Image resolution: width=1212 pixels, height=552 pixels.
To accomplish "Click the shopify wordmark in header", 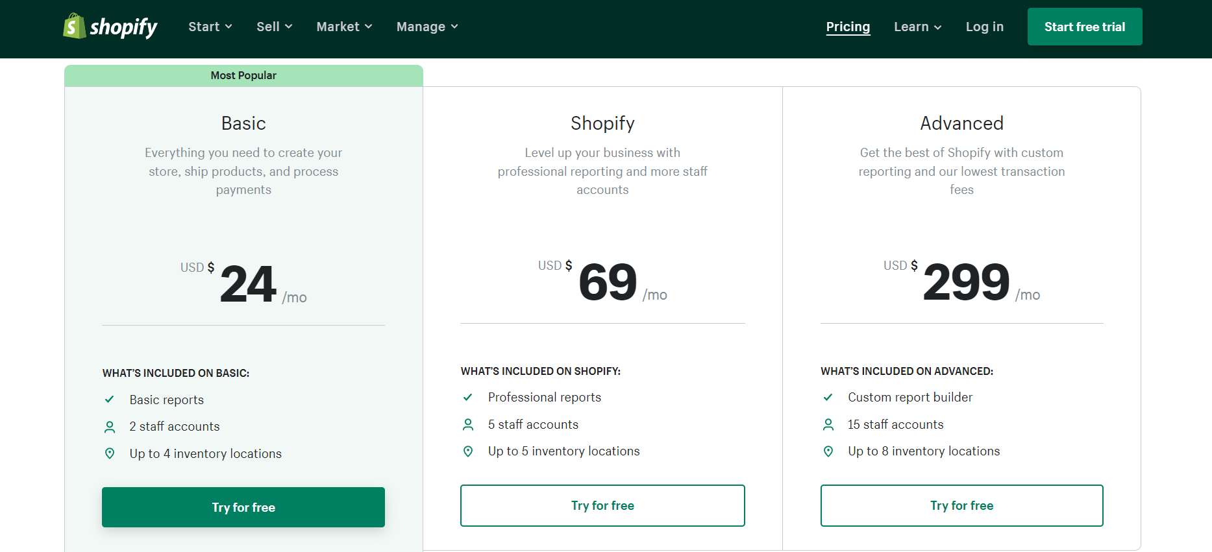I will coord(123,27).
